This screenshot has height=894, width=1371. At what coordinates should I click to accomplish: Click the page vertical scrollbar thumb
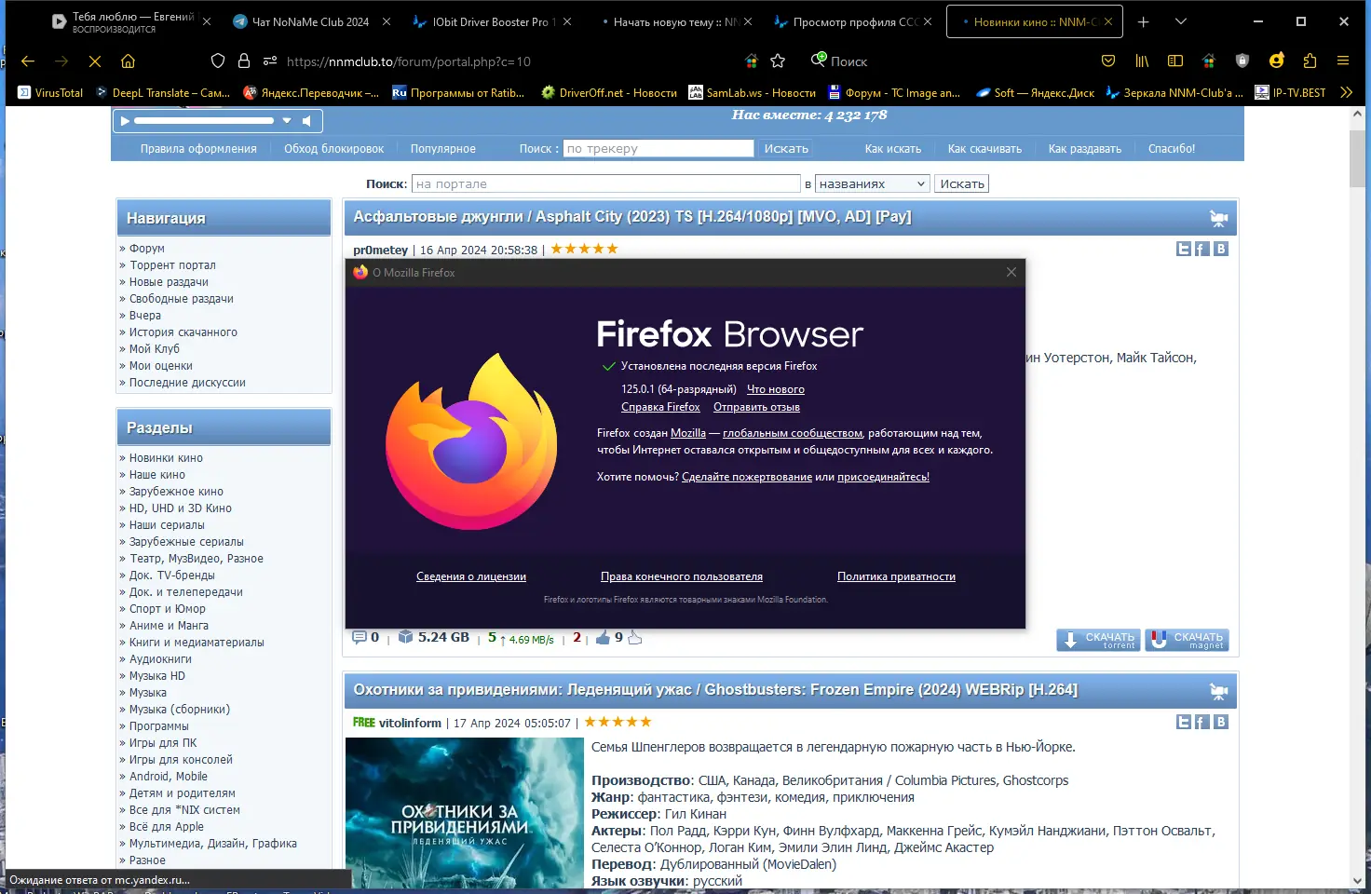[1357, 158]
